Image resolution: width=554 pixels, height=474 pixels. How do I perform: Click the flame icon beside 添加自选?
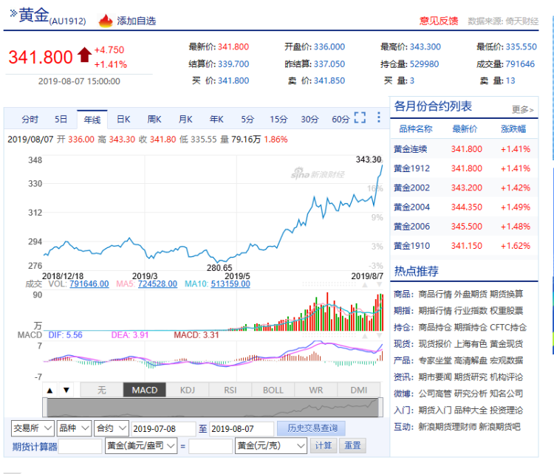pos(106,20)
